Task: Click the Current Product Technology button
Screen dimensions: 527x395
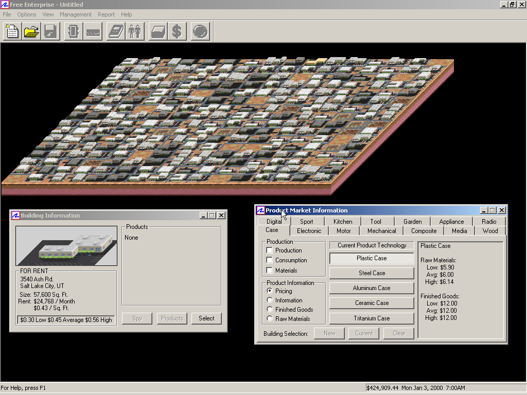Action: 372,245
